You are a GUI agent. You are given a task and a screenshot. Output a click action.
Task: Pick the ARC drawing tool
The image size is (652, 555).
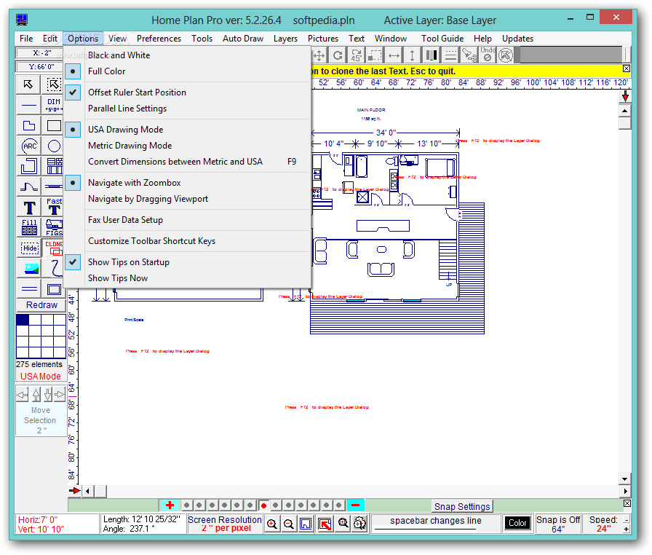[28, 146]
